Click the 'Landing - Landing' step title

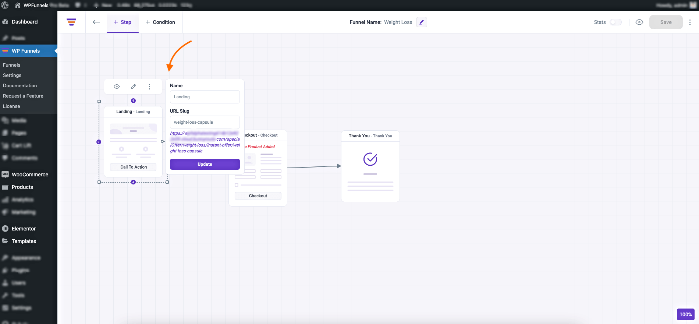133,112
